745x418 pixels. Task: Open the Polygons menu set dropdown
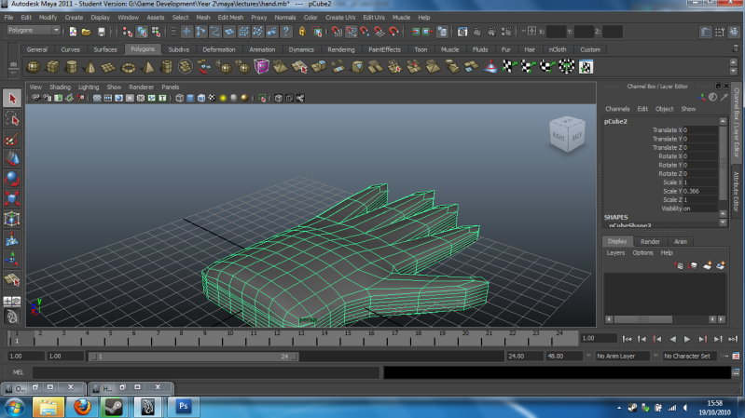click(34, 30)
